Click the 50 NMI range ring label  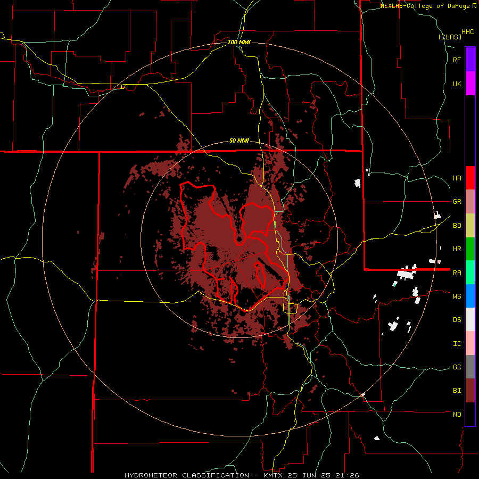tap(239, 141)
